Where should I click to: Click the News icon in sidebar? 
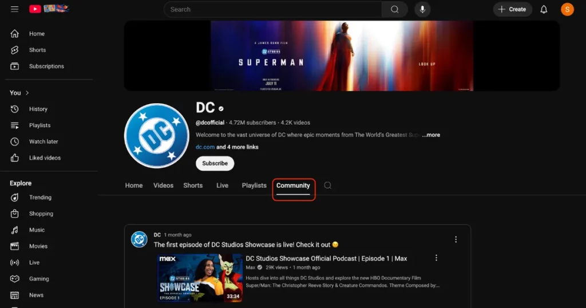[14, 295]
